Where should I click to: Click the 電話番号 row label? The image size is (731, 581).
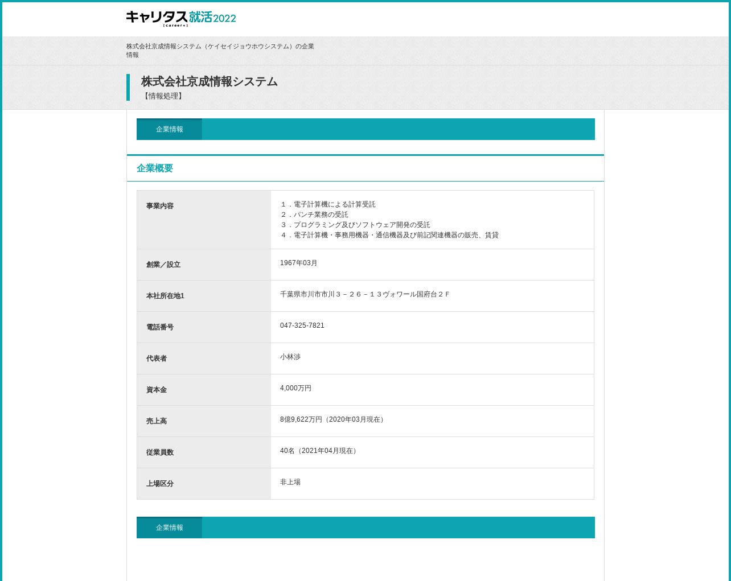pos(160,327)
